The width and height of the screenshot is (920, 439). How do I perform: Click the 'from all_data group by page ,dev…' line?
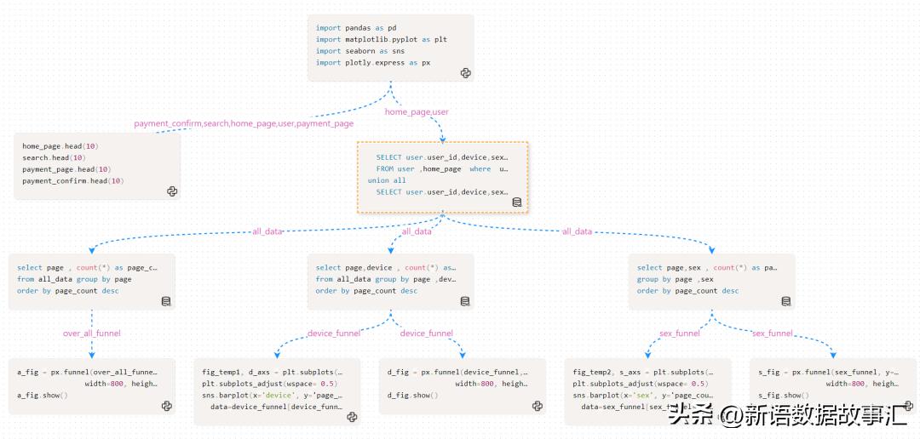[x=386, y=280]
